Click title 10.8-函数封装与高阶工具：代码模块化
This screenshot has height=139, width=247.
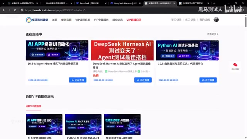tap(181, 64)
